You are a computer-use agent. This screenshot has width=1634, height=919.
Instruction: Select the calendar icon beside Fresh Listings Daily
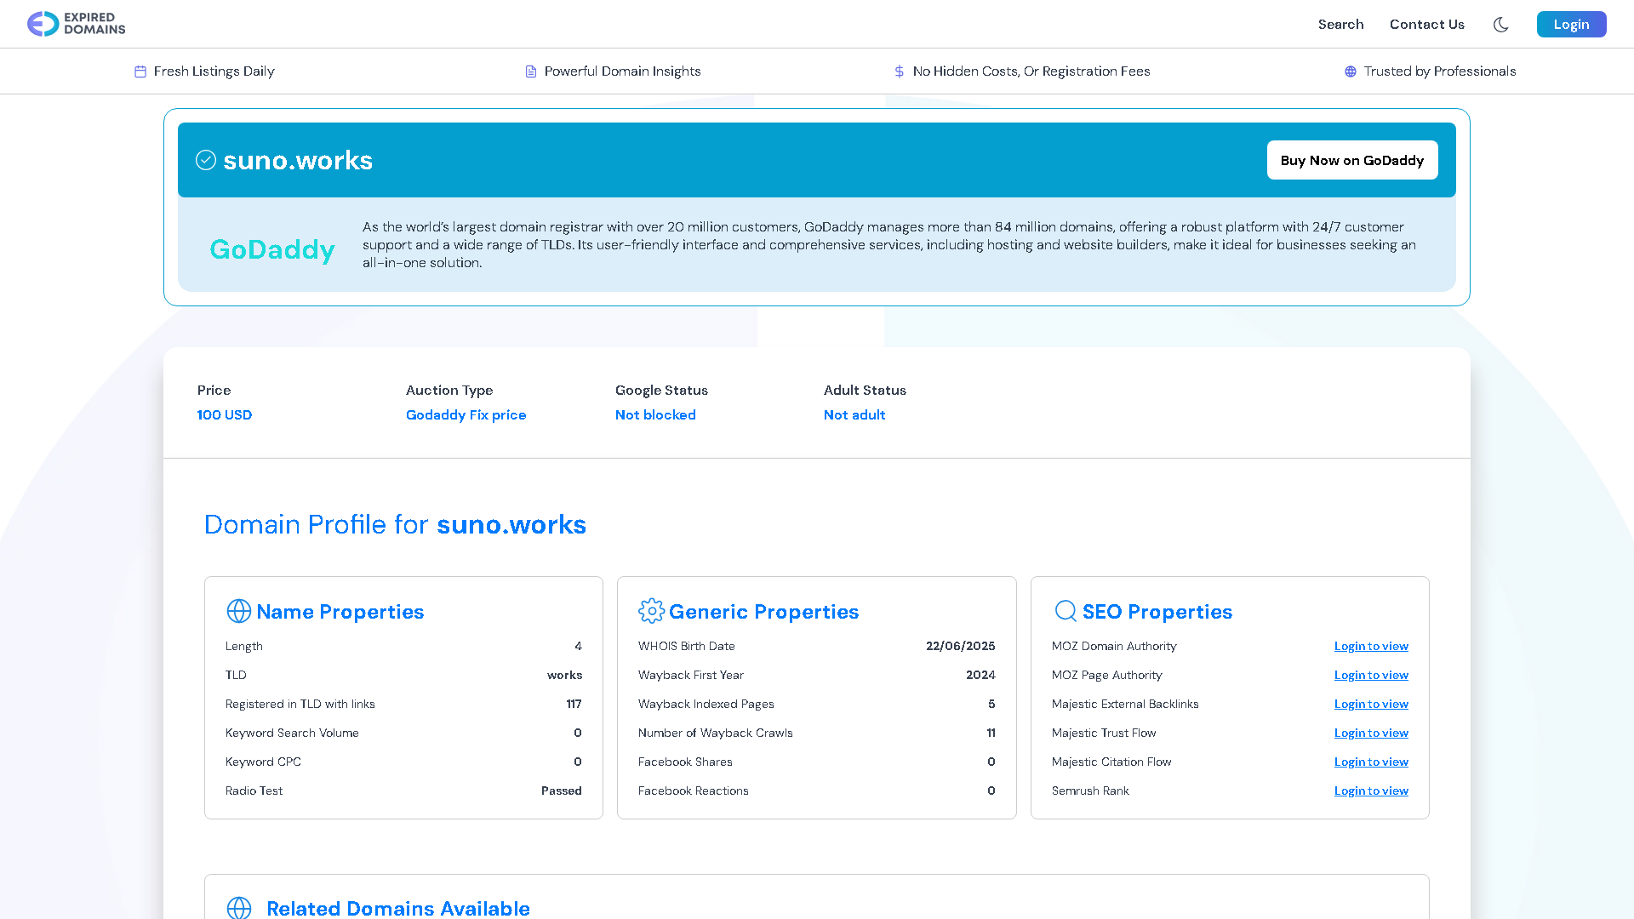[140, 71]
